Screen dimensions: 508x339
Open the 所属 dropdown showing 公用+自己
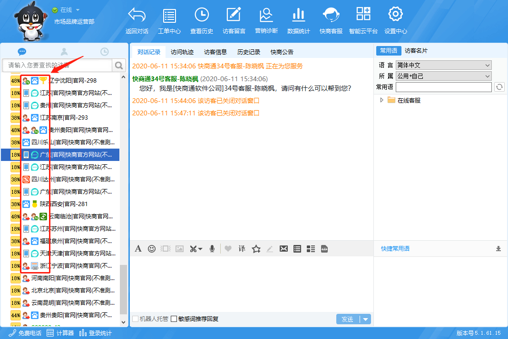(x=443, y=76)
